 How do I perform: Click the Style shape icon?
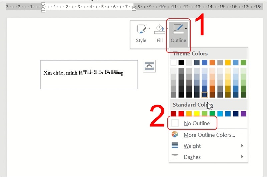(x=140, y=30)
